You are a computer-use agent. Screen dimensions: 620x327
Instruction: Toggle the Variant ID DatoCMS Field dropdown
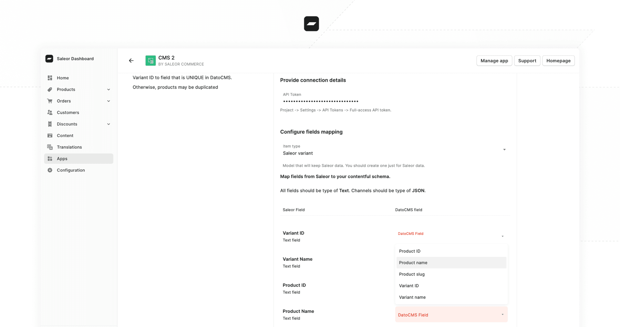(451, 236)
